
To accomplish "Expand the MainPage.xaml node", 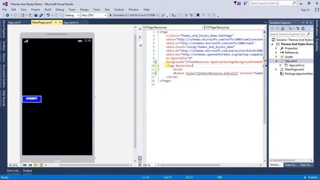I will (x=276, y=69).
